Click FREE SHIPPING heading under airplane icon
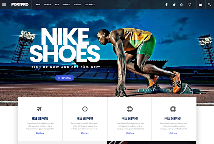Viewport: 214px width, 144px height. (40, 119)
